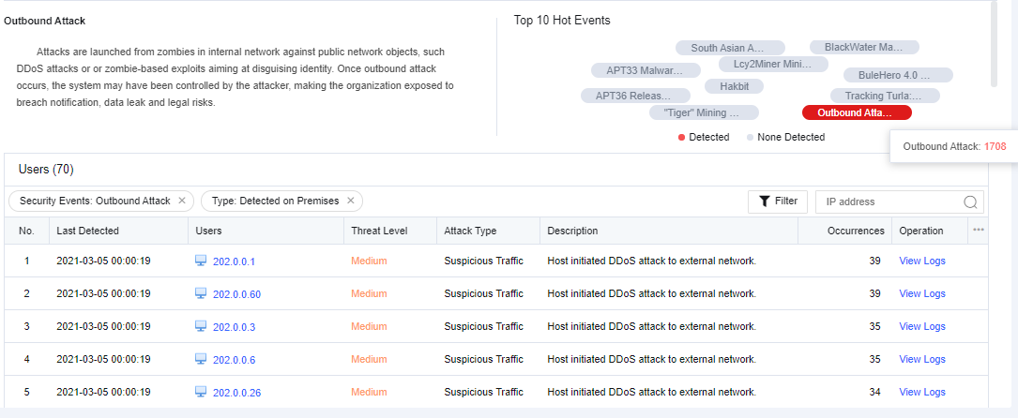Sort by the Threat Level column header
Screen dimensions: 1018x418
coord(379,231)
